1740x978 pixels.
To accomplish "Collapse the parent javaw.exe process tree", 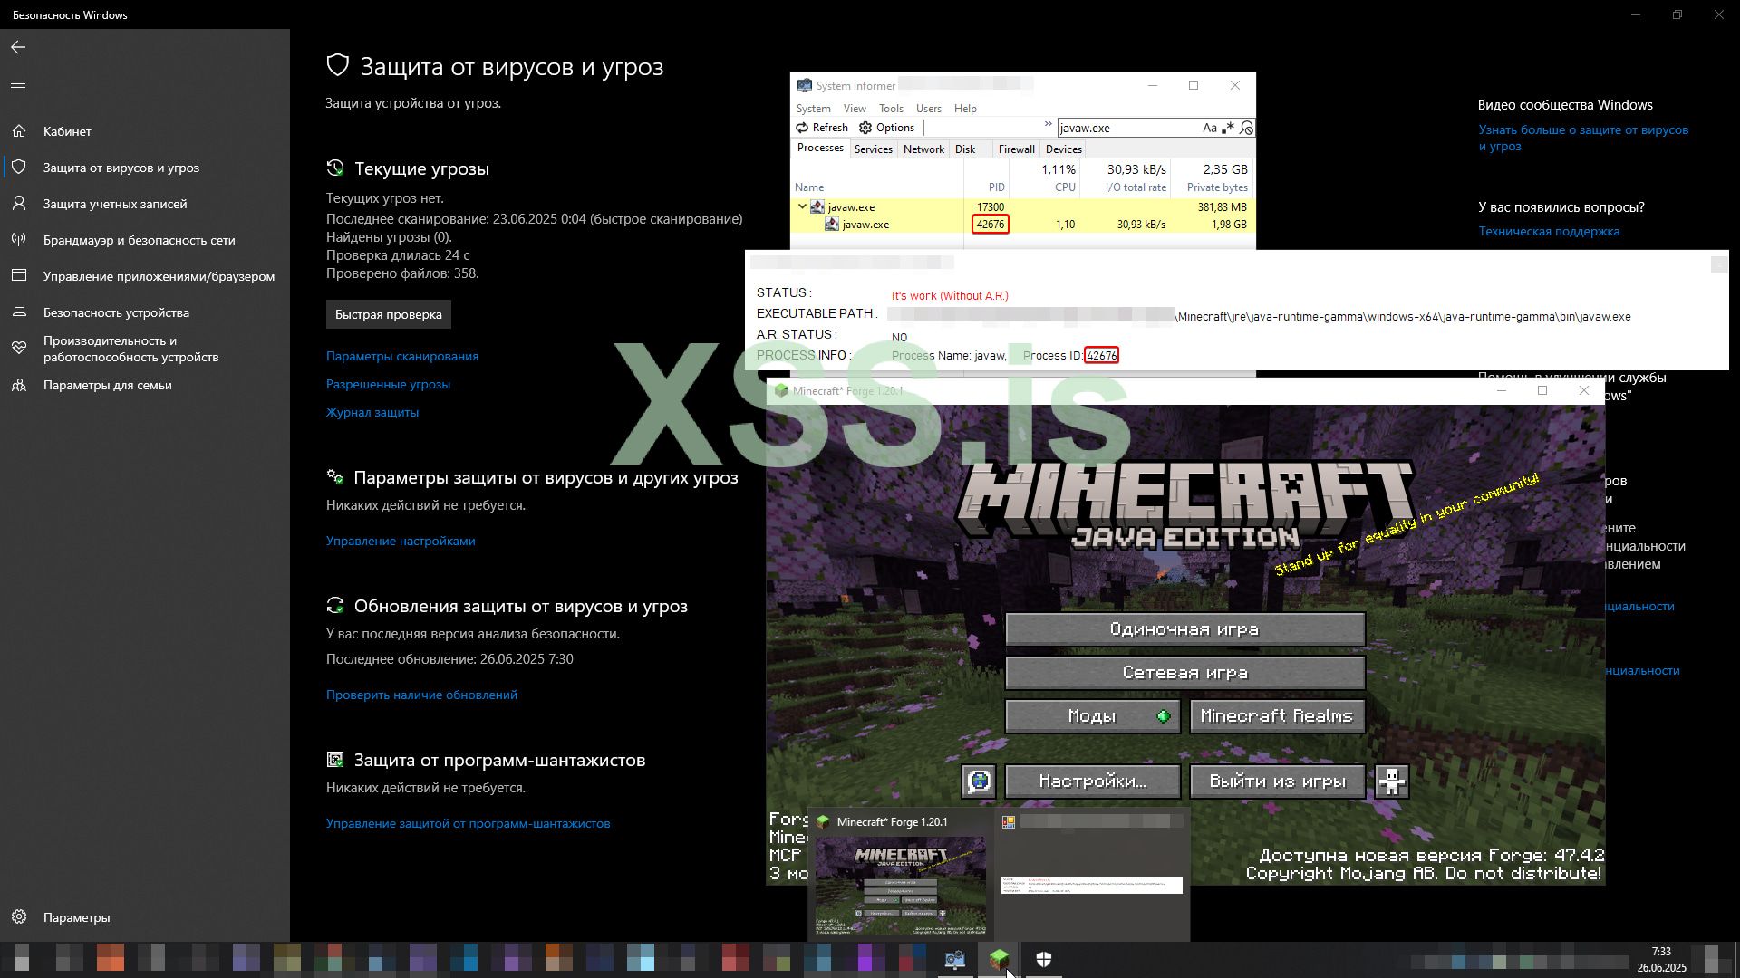I will click(802, 206).
